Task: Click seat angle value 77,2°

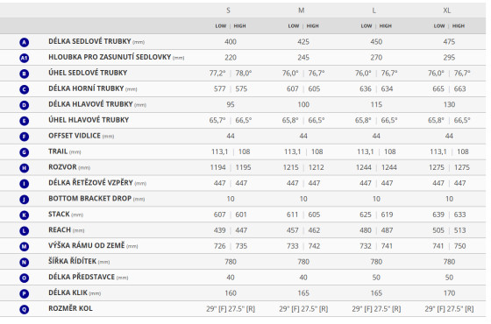Action: click(217, 74)
